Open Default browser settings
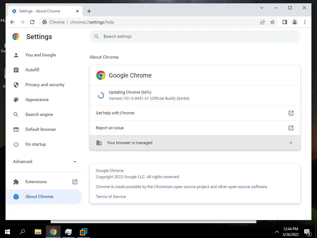This screenshot has height=238, width=317. tap(44, 129)
